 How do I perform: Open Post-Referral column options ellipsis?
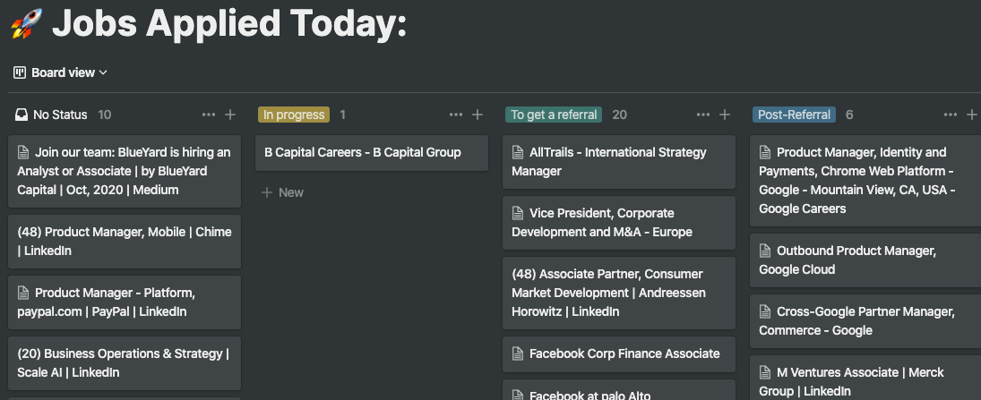coord(951,115)
